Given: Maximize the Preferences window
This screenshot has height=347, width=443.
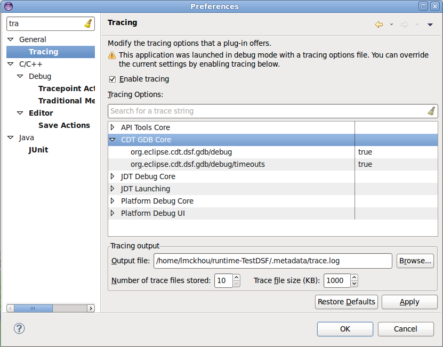Looking at the screenshot, I should coord(423,6).
